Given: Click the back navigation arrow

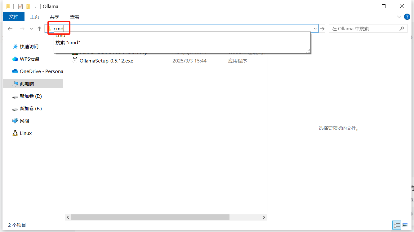Looking at the screenshot, I should coord(10,29).
